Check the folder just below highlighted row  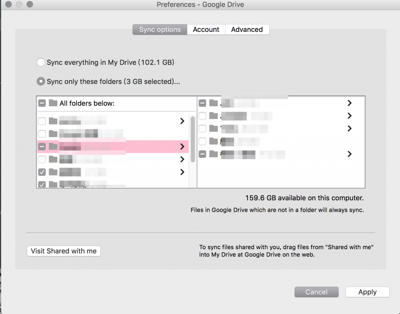click(42, 159)
